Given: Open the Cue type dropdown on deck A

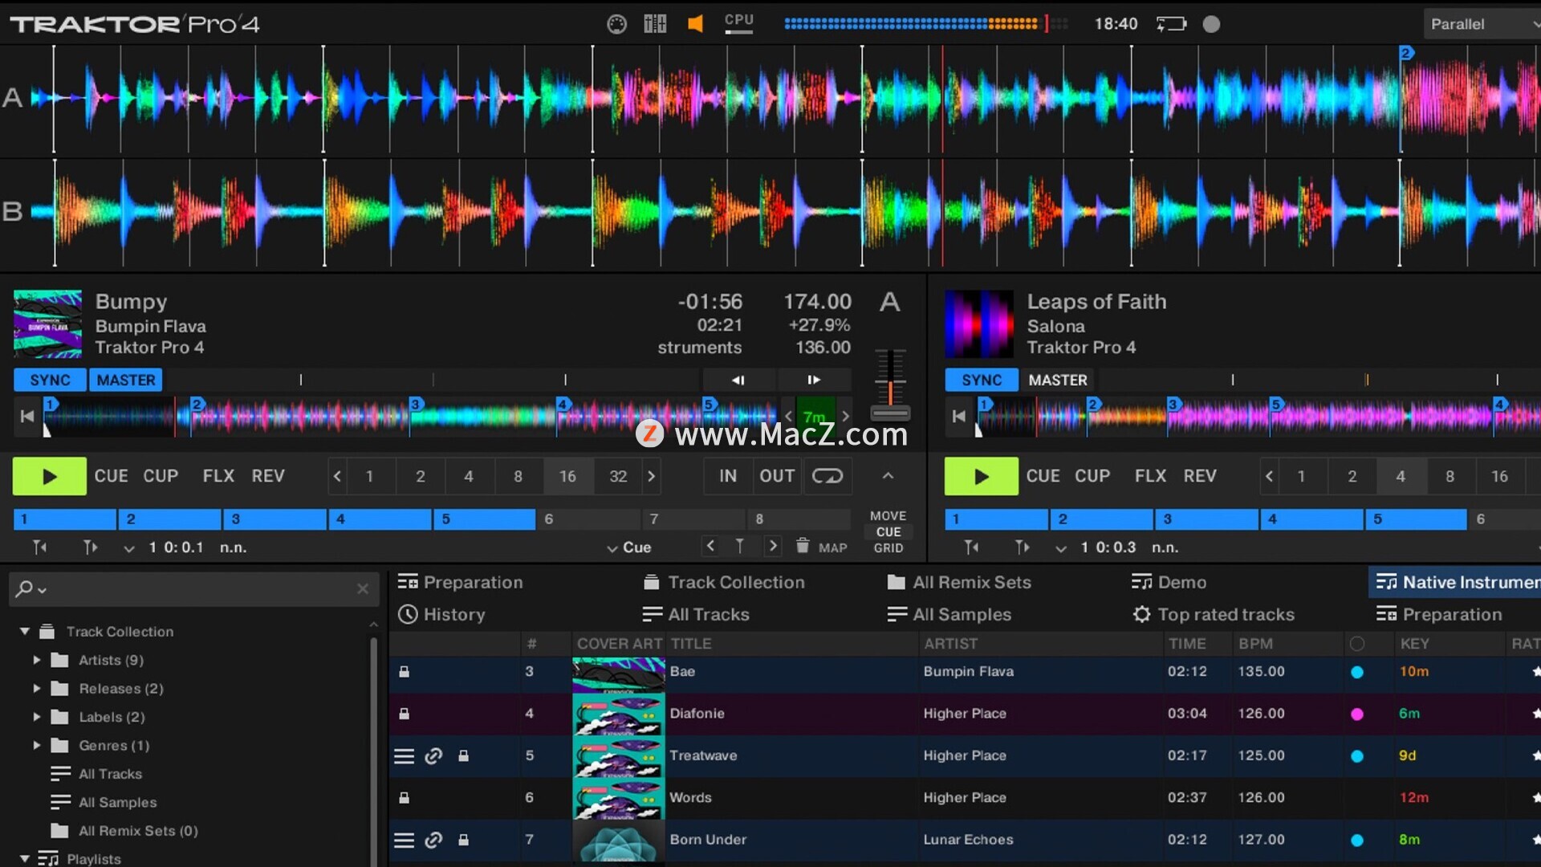Looking at the screenshot, I should (x=629, y=547).
